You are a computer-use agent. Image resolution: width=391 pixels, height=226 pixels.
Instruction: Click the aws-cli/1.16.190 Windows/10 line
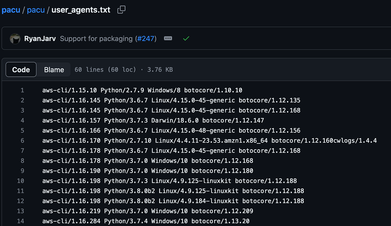pyautogui.click(x=148, y=171)
